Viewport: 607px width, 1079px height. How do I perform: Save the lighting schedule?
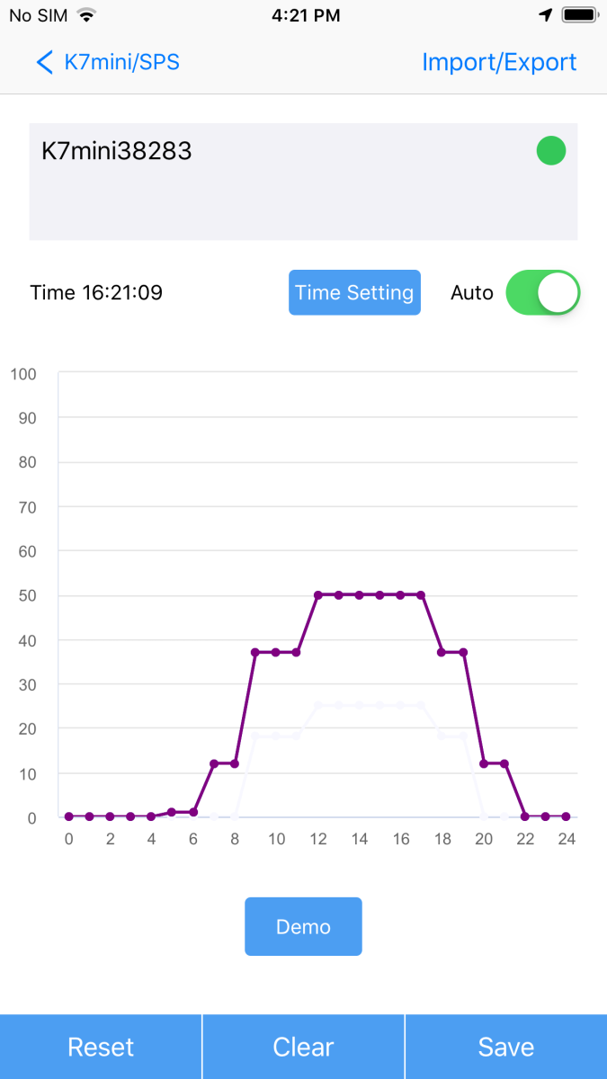(505, 1047)
